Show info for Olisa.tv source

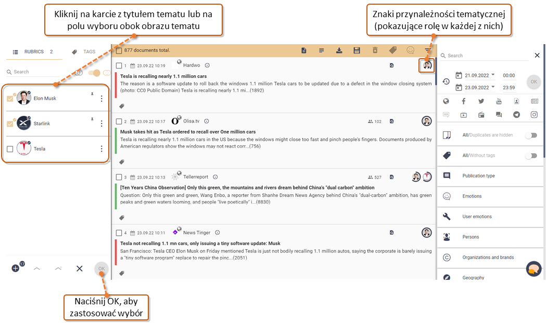click(207, 121)
